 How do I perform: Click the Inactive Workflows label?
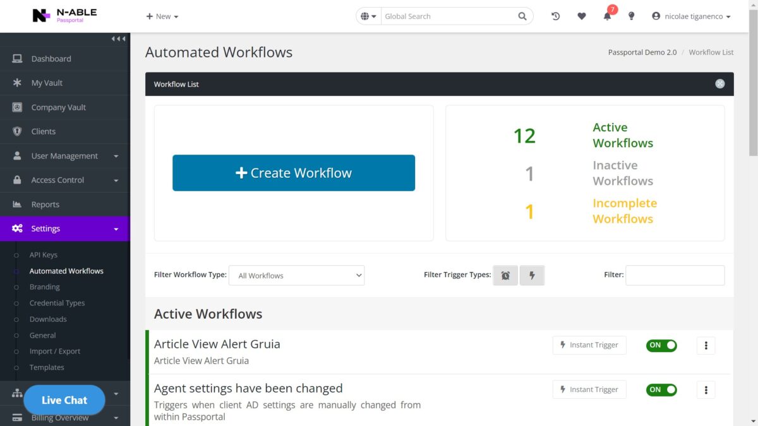pos(623,173)
